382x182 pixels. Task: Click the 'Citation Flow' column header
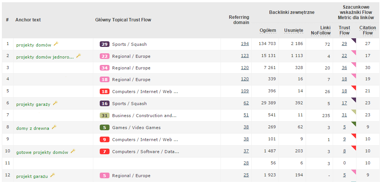pyautogui.click(x=368, y=30)
